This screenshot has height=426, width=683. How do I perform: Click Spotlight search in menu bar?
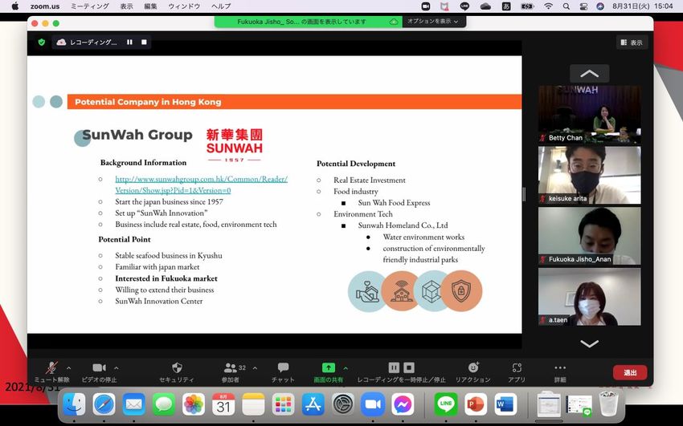566,6
